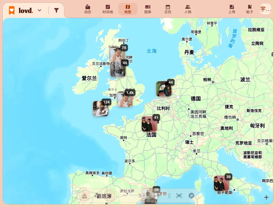Open the 图库 gallery tab
Viewport: 276px width, 207px height.
tap(148, 9)
